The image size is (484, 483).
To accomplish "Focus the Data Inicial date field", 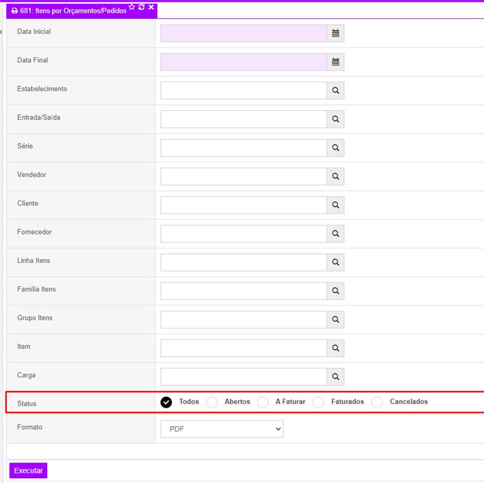I will coord(244,33).
